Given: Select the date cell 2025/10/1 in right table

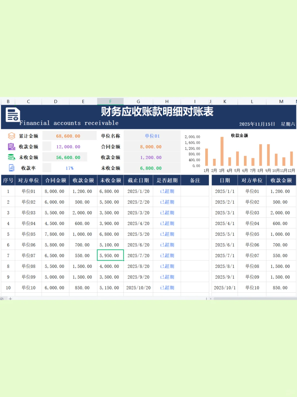Looking at the screenshot, I should (x=224, y=288).
